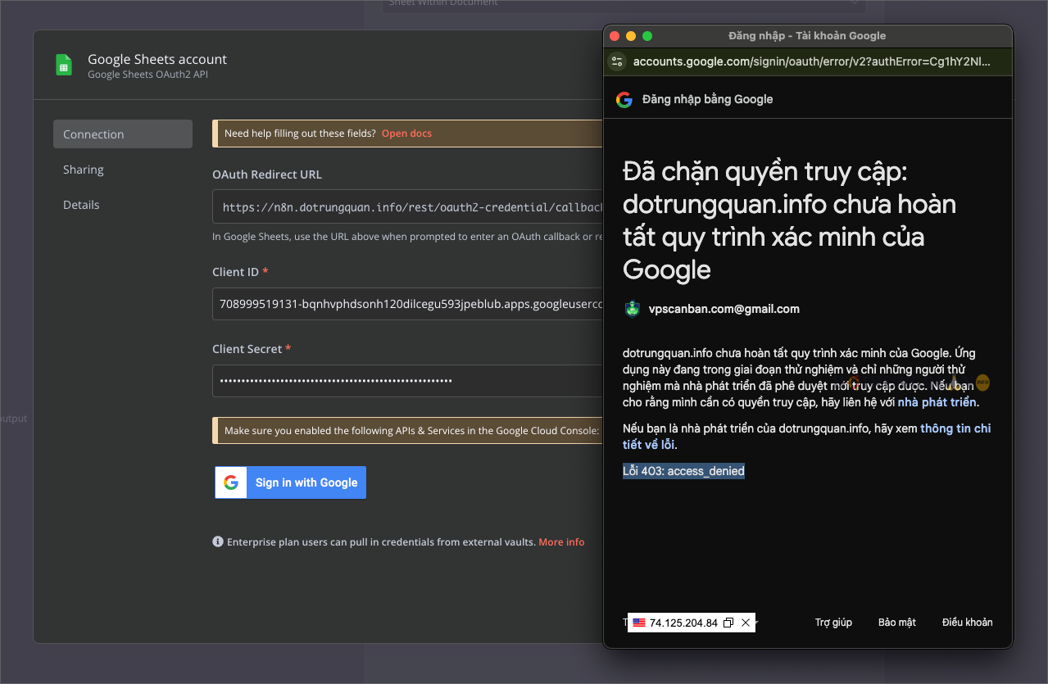Click the US flag icon beside the IP address
Screen dimensions: 1048x684
pyautogui.click(x=639, y=623)
